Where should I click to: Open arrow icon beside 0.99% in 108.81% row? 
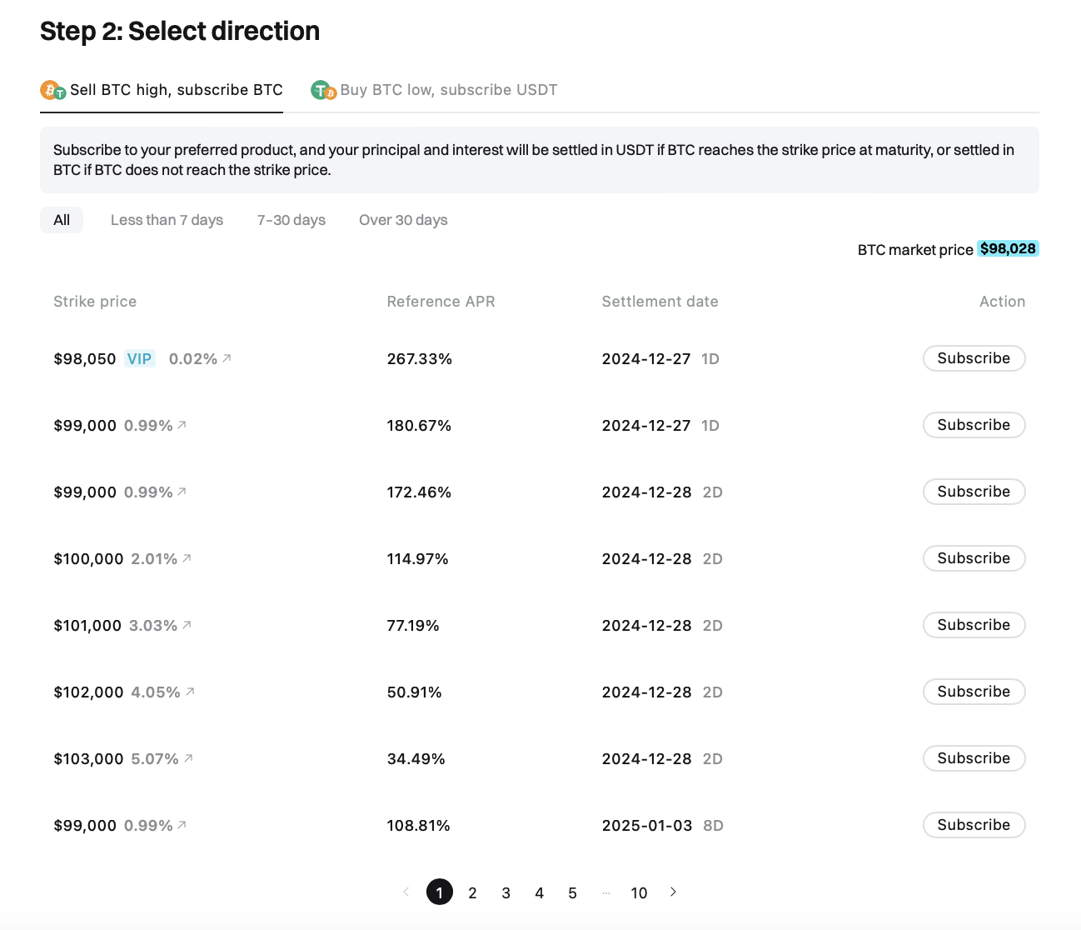[182, 825]
